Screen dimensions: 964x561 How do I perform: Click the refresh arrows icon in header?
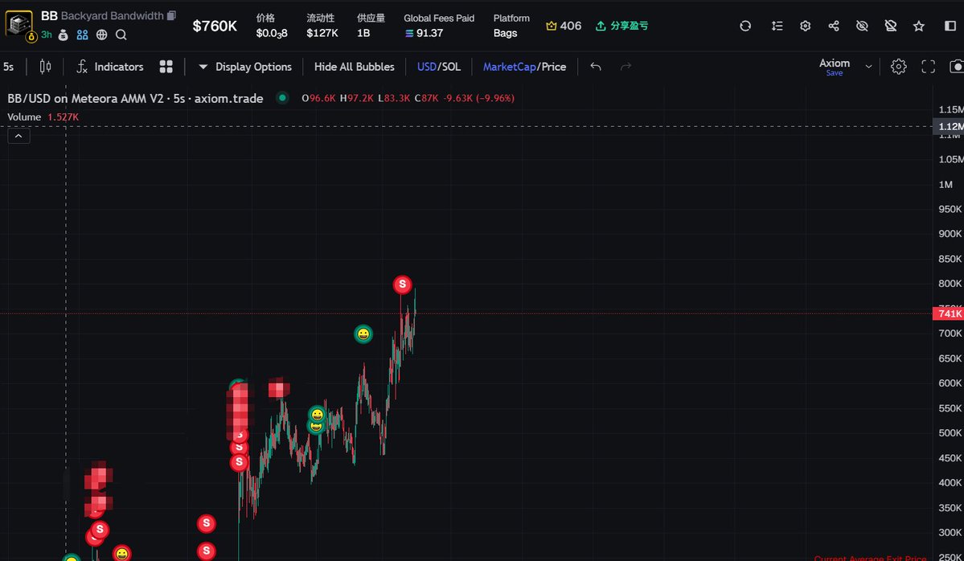click(745, 26)
